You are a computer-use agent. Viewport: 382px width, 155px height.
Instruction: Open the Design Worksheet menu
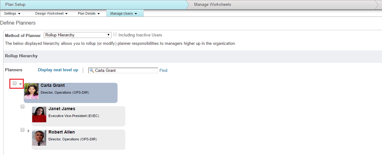(x=51, y=13)
